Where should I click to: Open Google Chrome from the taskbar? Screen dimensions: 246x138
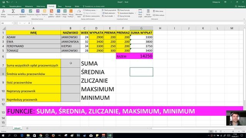coord(41,135)
